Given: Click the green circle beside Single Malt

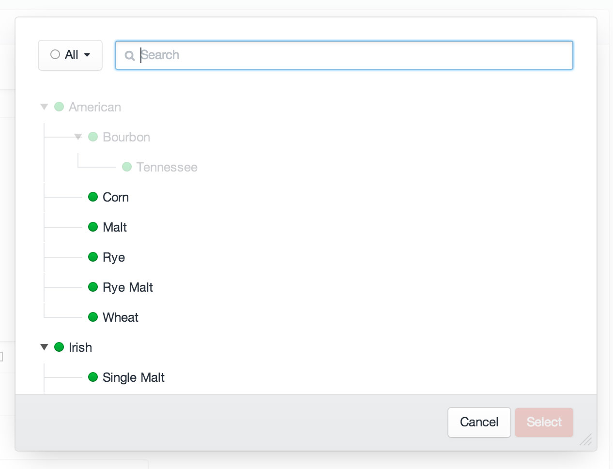Looking at the screenshot, I should coord(93,377).
